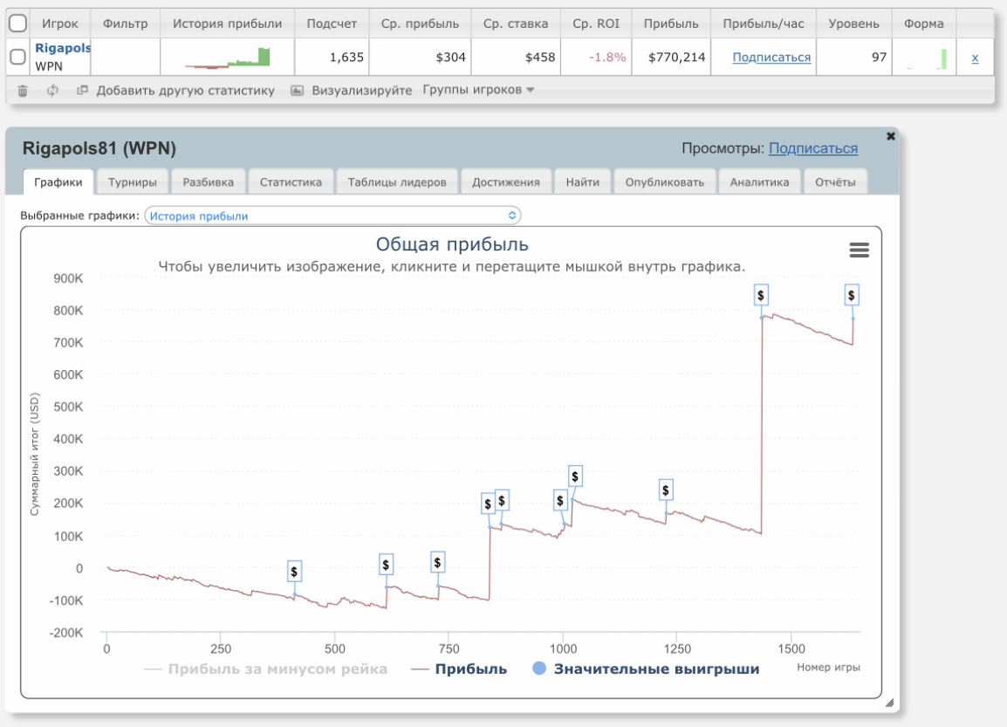
Task: Click the $ marker near game 1225
Action: [666, 490]
